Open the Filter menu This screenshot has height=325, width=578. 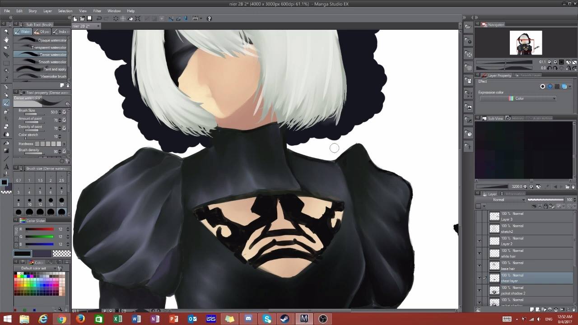click(97, 11)
